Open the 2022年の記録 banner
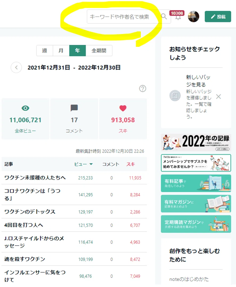 (x=196, y=142)
